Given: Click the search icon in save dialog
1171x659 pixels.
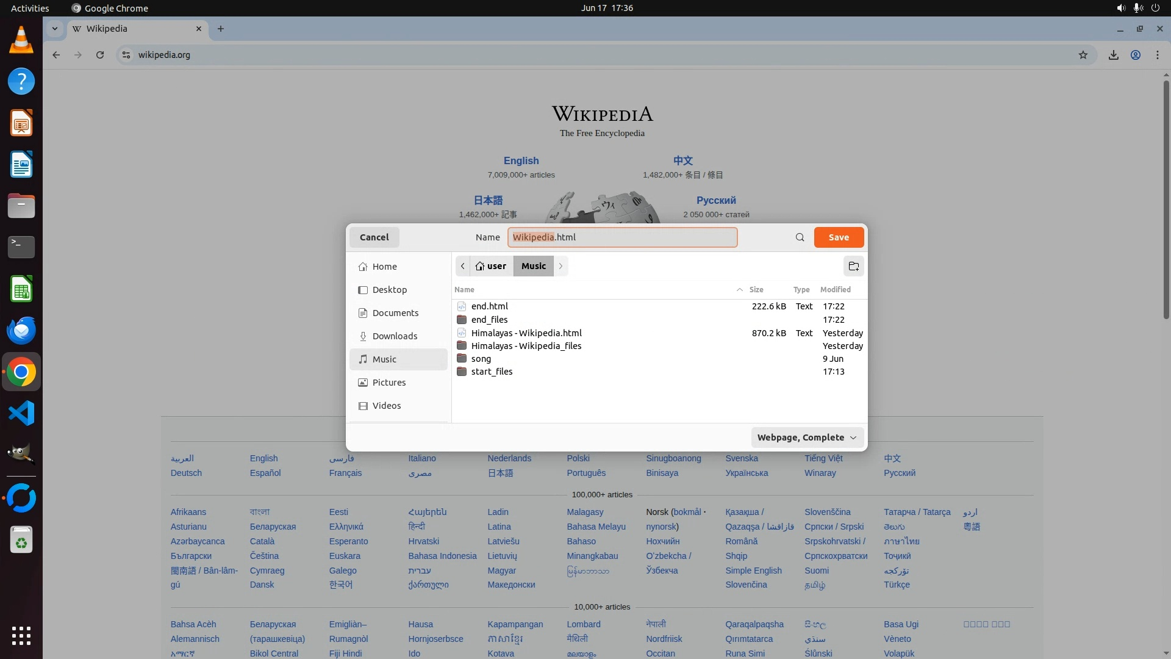Looking at the screenshot, I should click(x=800, y=237).
